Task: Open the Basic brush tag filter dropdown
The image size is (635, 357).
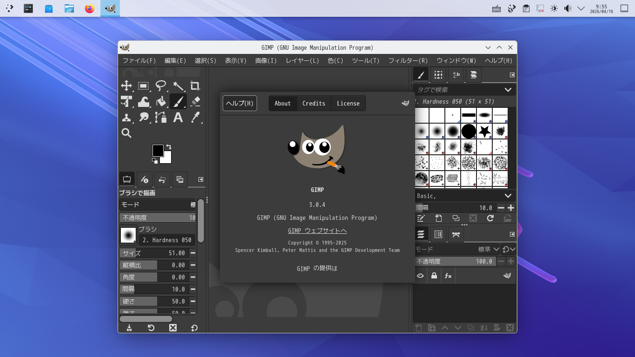Action: [508, 196]
